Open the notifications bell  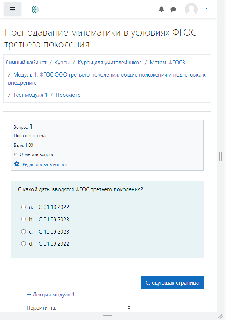click(x=161, y=9)
